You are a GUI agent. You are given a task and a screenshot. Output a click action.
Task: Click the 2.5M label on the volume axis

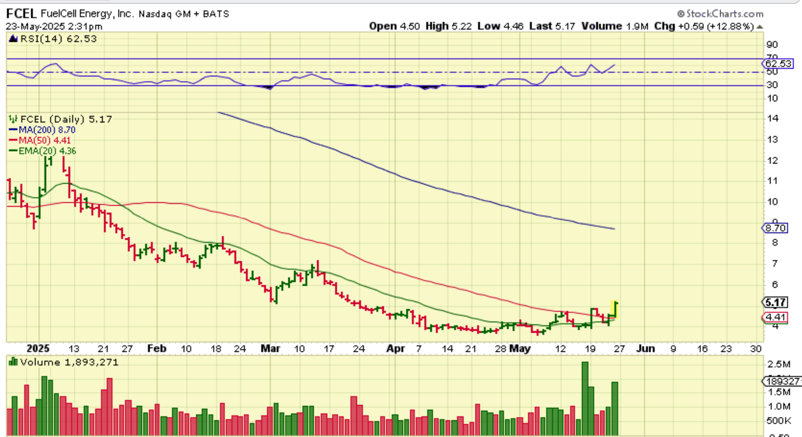(x=779, y=365)
